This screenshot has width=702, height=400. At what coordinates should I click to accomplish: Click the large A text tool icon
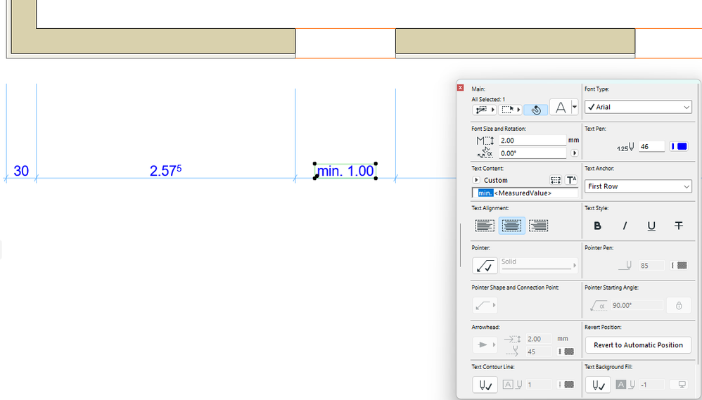561,108
